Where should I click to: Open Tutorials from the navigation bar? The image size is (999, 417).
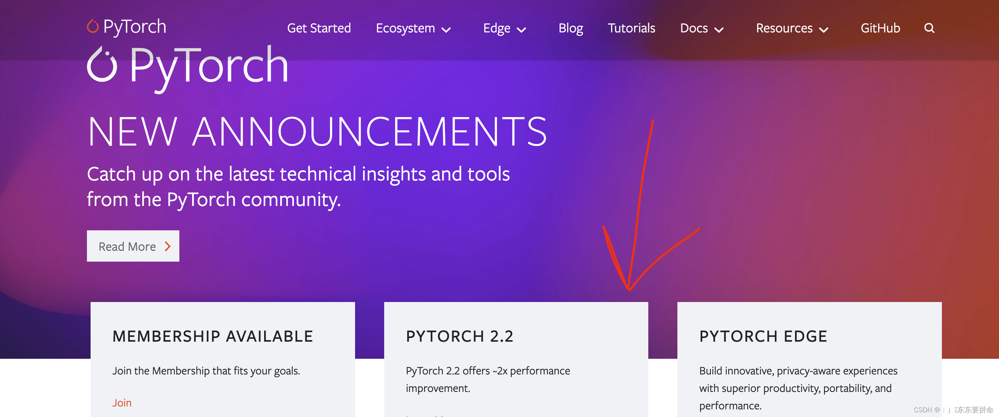click(x=631, y=28)
